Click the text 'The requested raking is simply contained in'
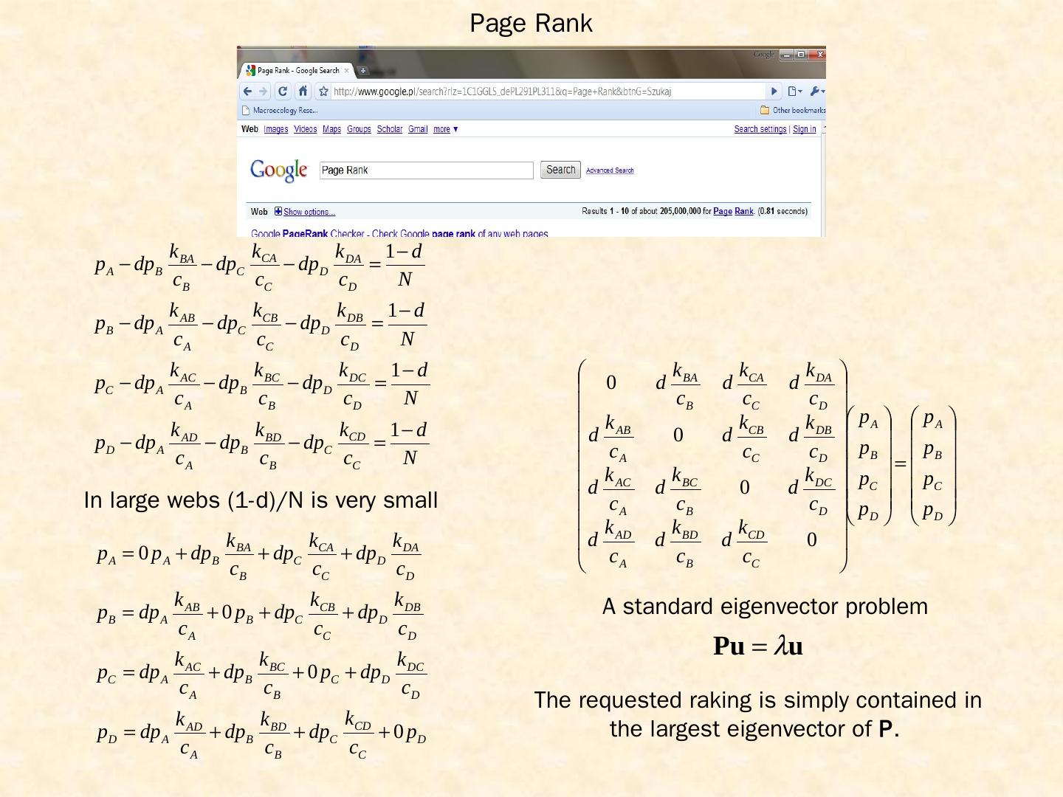 pos(758,700)
